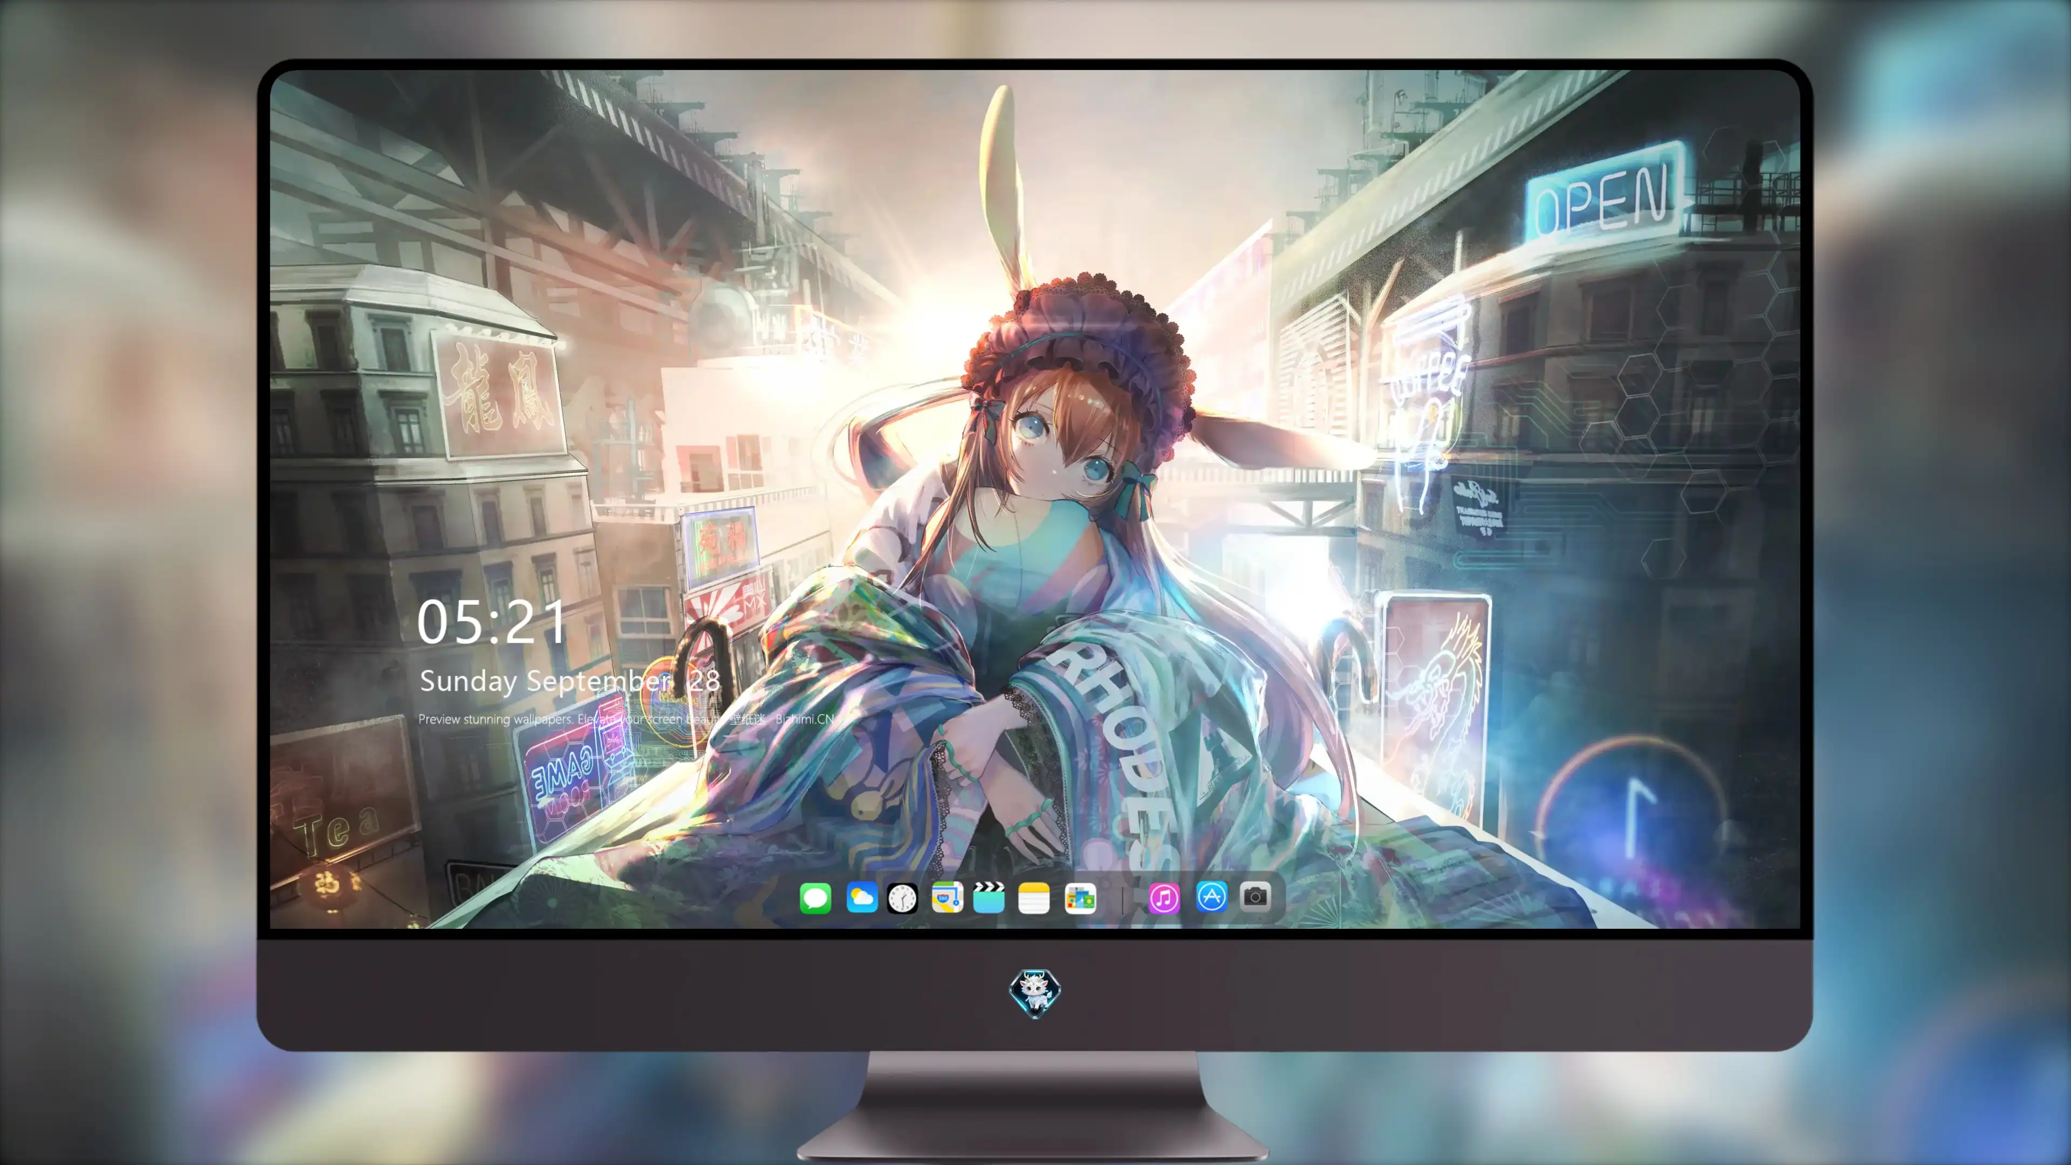Click the 'Preview stunning wallpapers' caption text

pos(626,719)
